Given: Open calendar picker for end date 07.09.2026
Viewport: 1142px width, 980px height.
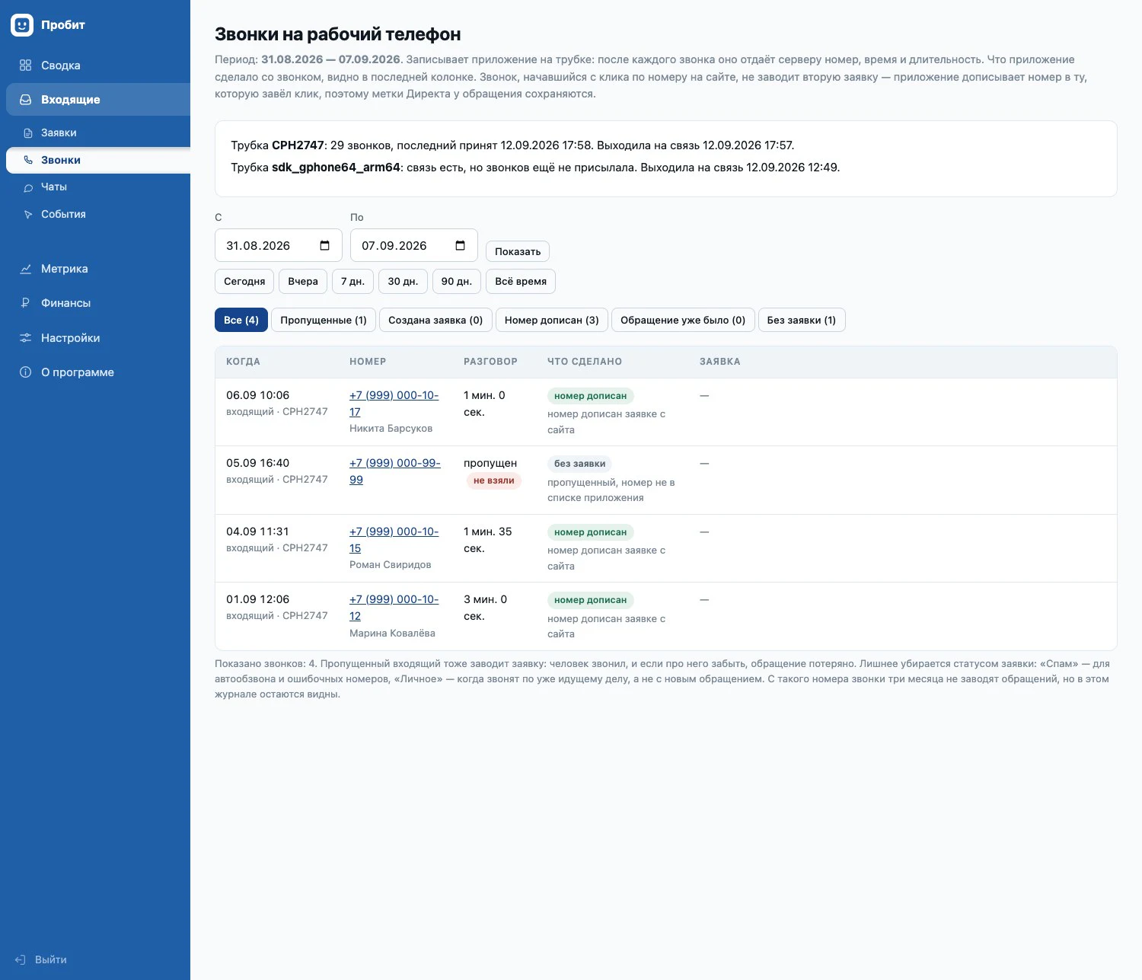Looking at the screenshot, I should (x=461, y=245).
